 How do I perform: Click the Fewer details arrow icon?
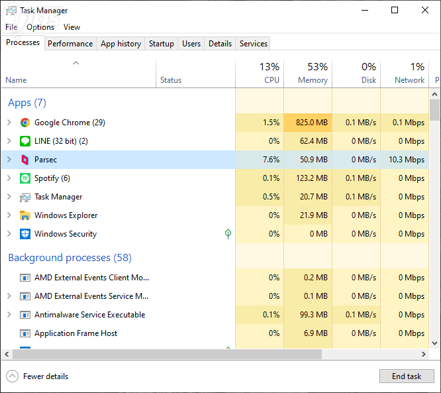pyautogui.click(x=12, y=376)
